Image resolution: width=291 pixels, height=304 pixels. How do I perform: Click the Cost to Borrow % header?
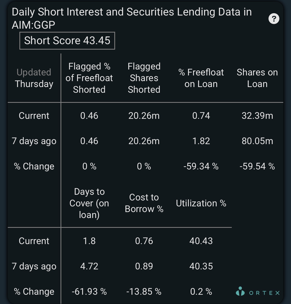(x=144, y=203)
